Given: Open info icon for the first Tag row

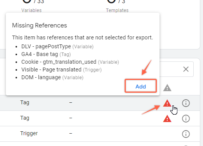Looking at the screenshot, I should click(x=186, y=103).
